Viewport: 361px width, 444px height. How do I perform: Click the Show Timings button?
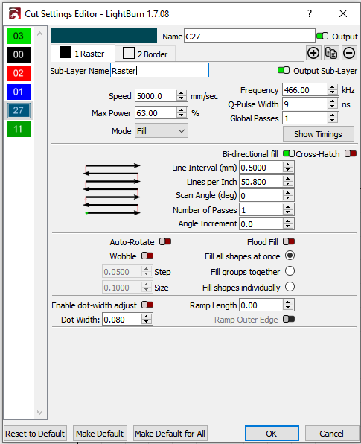319,134
